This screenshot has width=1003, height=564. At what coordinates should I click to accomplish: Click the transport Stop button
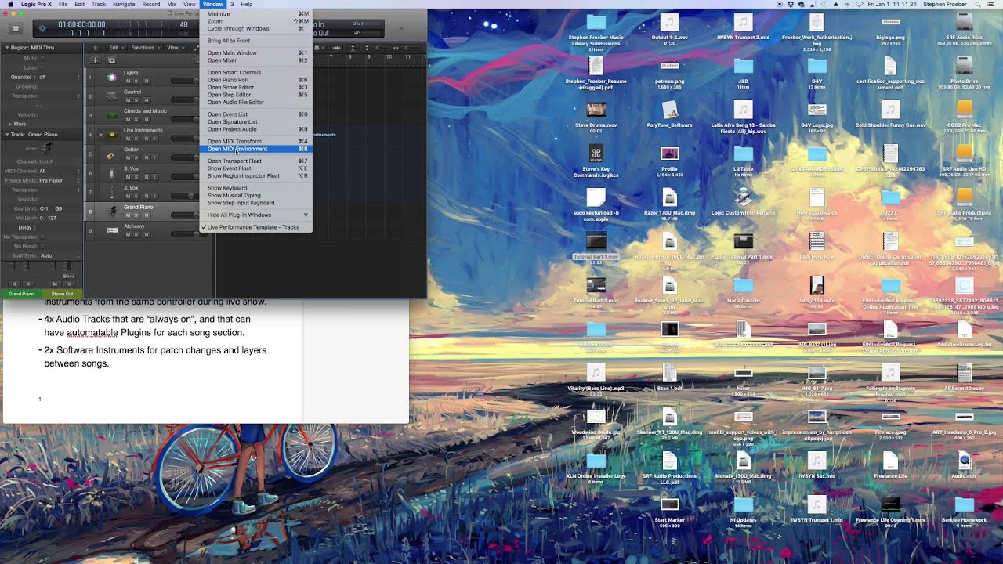click(14, 29)
